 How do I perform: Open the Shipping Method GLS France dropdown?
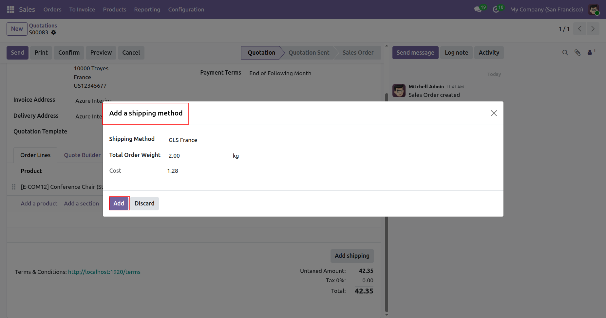[x=197, y=140]
